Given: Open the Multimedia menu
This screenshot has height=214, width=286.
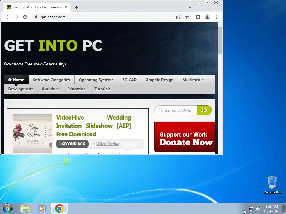Looking at the screenshot, I should 193,80.
